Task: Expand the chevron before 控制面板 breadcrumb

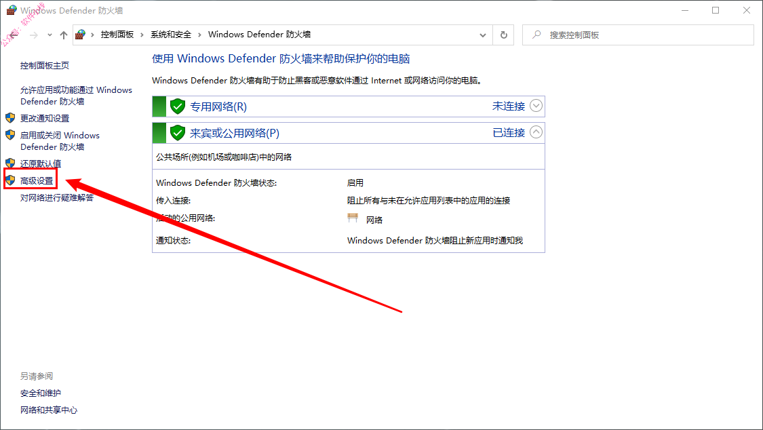Action: (92, 35)
